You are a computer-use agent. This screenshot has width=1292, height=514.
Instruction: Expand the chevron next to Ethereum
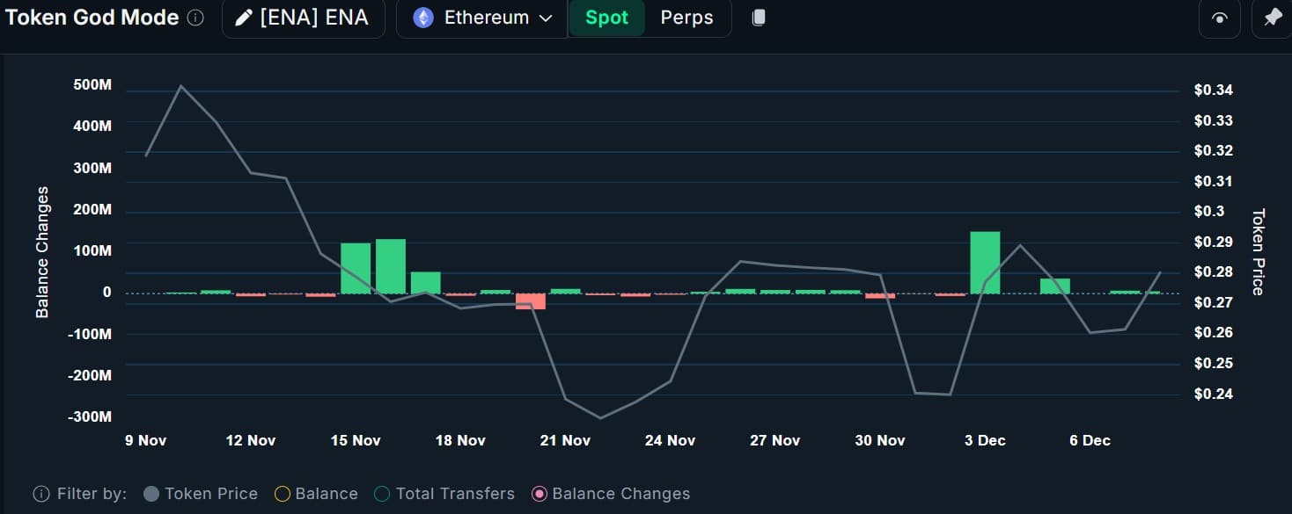pyautogui.click(x=546, y=18)
